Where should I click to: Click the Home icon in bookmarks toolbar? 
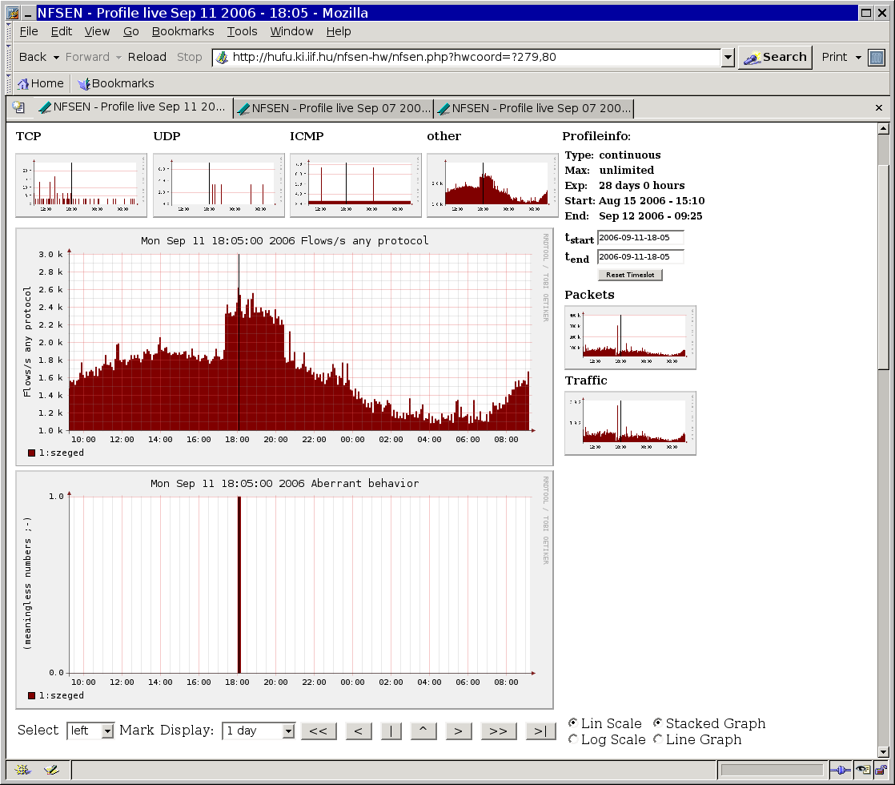pos(23,84)
